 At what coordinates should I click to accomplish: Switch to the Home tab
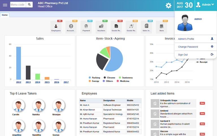[x=5, y=15]
